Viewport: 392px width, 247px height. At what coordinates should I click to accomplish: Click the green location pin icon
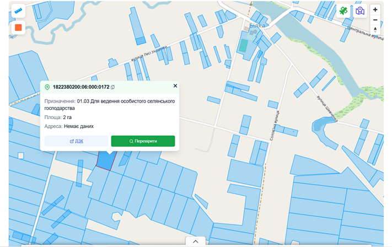tap(47, 87)
